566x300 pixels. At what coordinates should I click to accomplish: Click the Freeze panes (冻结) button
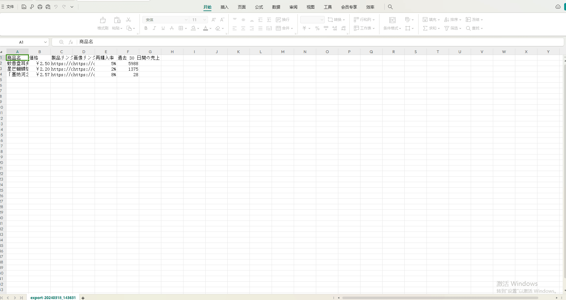pos(474,20)
